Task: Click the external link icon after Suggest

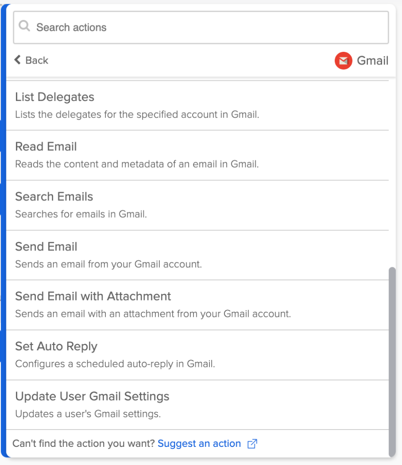Action: (252, 444)
